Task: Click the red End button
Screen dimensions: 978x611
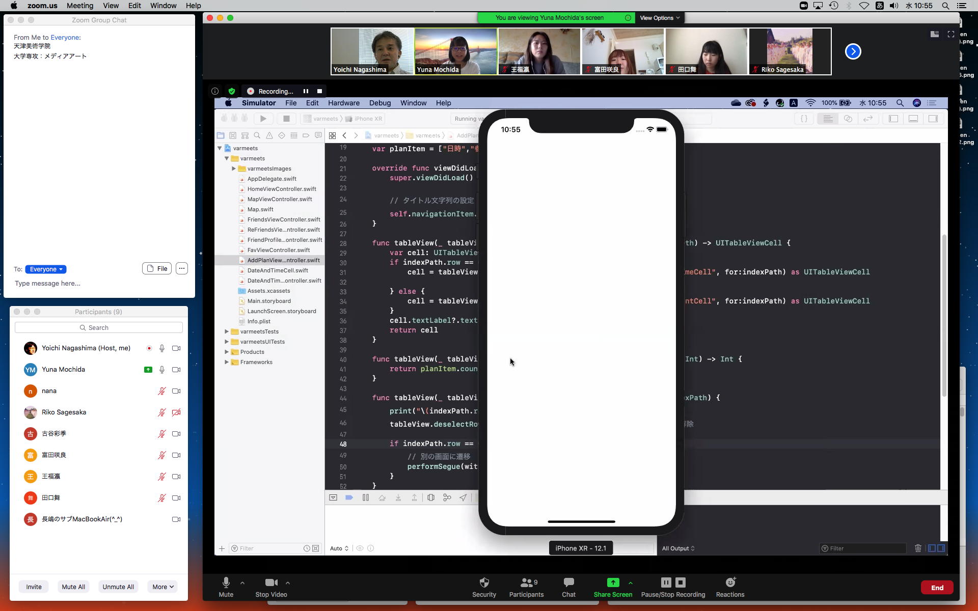Action: point(937,588)
